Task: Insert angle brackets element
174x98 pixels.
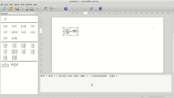Action: pos(5,32)
